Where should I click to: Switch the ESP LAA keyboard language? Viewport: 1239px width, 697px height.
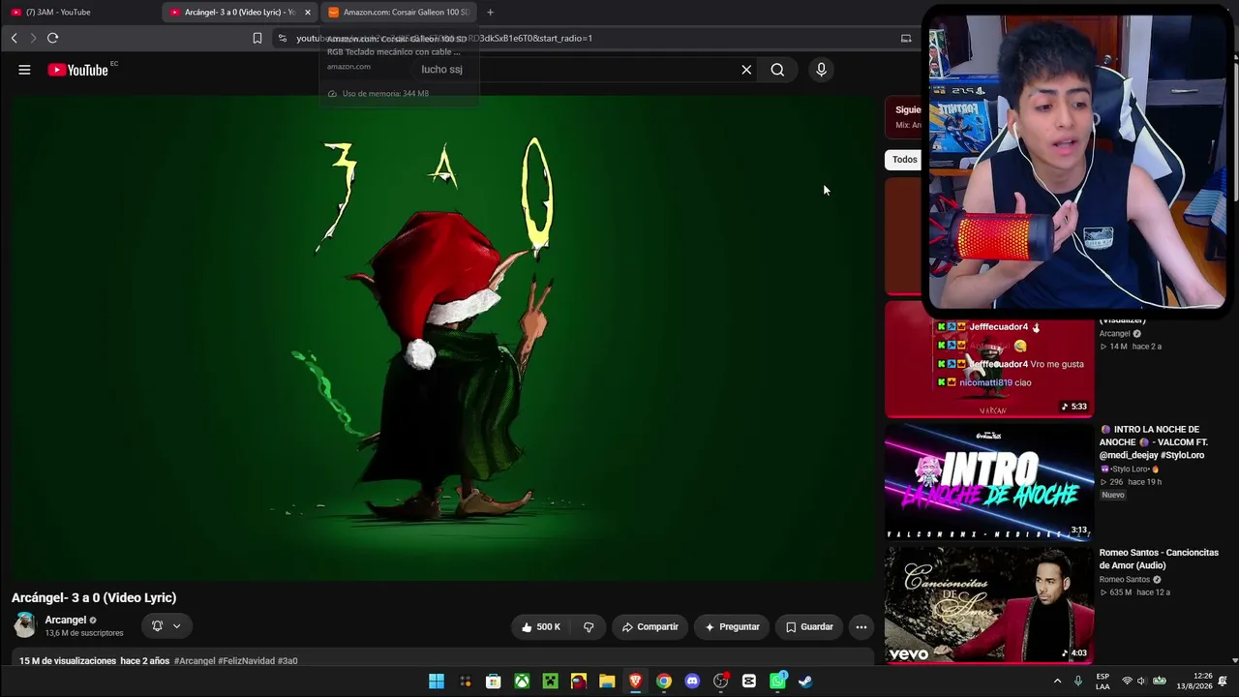[1103, 682]
